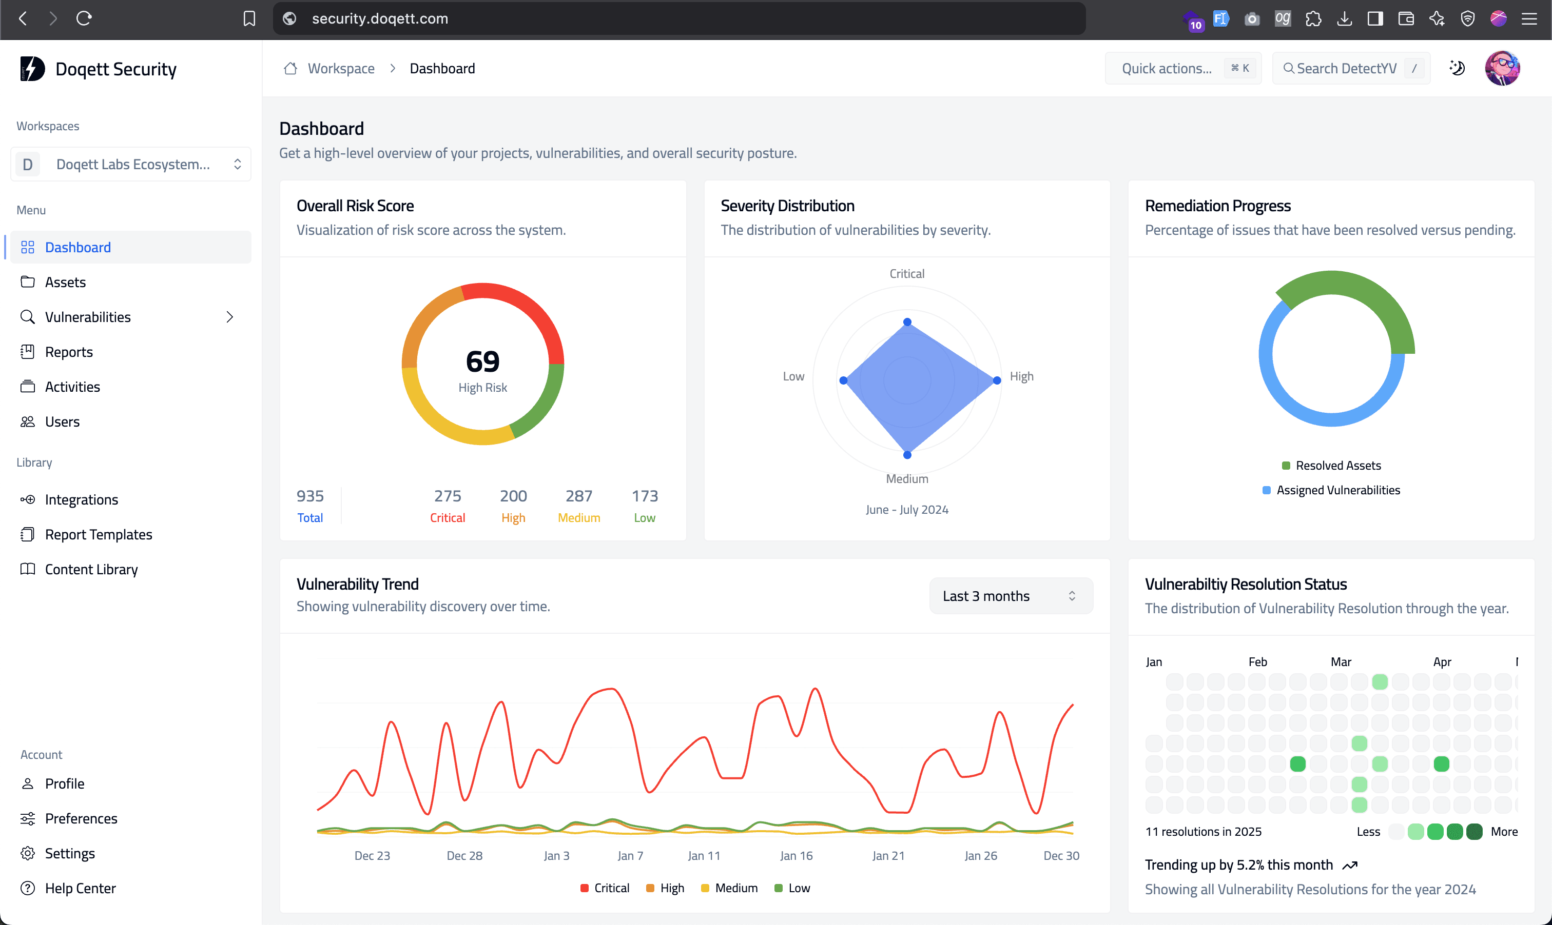Open the user avatar profile menu
This screenshot has height=925, width=1552.
(x=1502, y=69)
